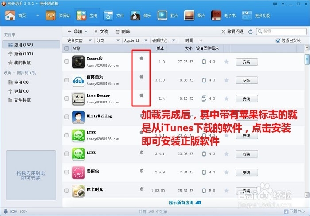Check the 摩卡时光 row checkbox
Screen dimensions: 310x216
tap(66, 190)
